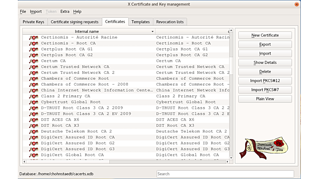This screenshot has height=179, width=319.
Task: Click the Import PKCS#12 button
Action: [265, 81]
